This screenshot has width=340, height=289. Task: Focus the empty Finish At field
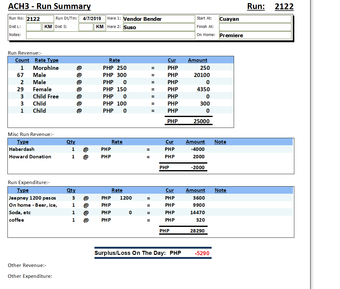(x=255, y=27)
